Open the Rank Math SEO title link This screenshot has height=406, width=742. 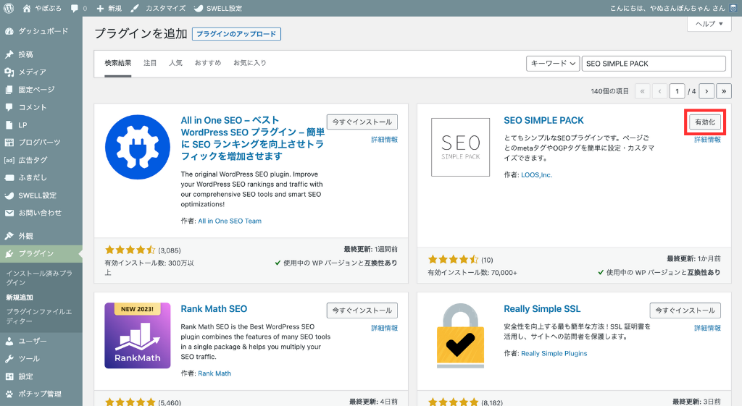pyautogui.click(x=214, y=309)
